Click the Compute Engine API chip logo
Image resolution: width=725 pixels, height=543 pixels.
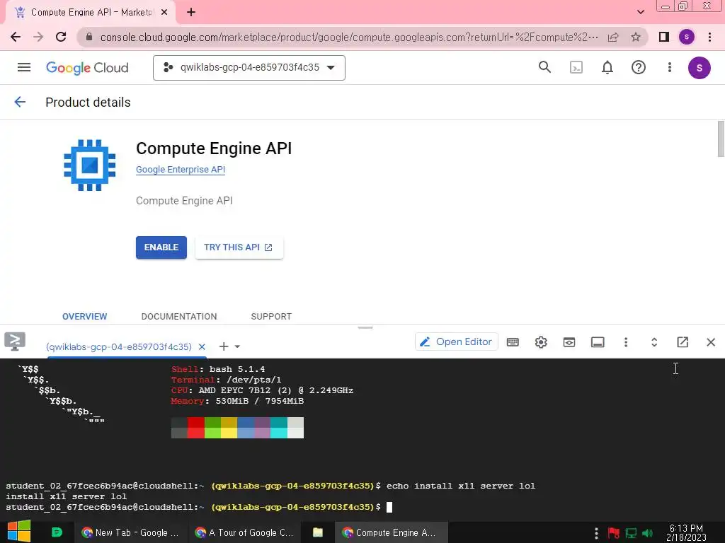tap(90, 165)
